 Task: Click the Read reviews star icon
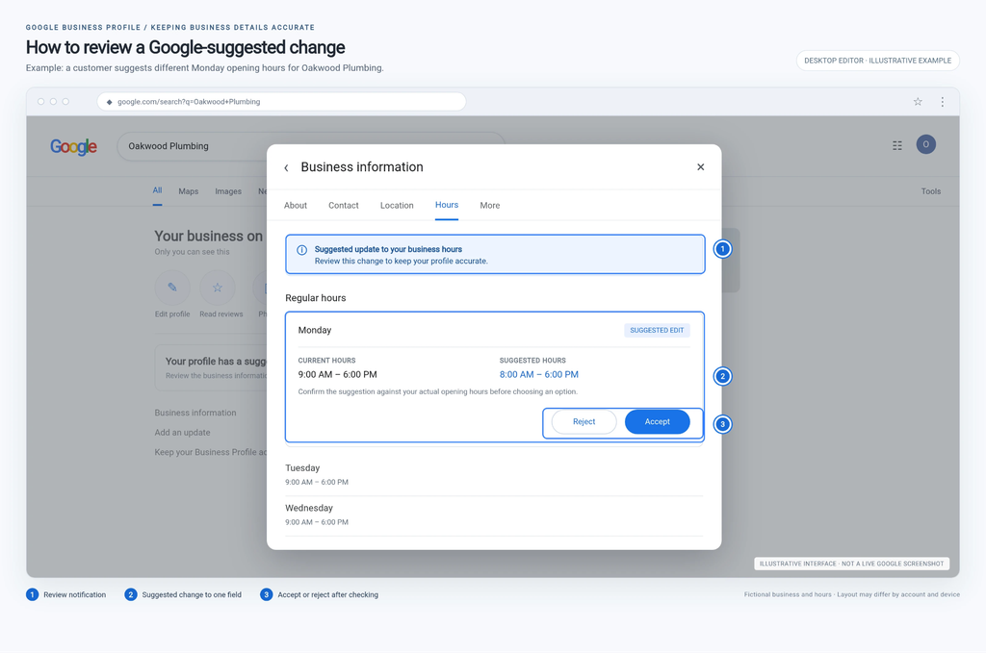click(x=218, y=288)
